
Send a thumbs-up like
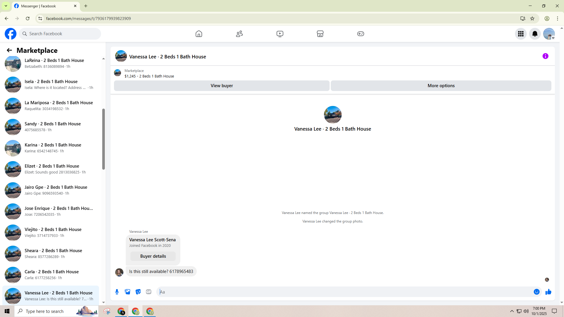point(548,292)
